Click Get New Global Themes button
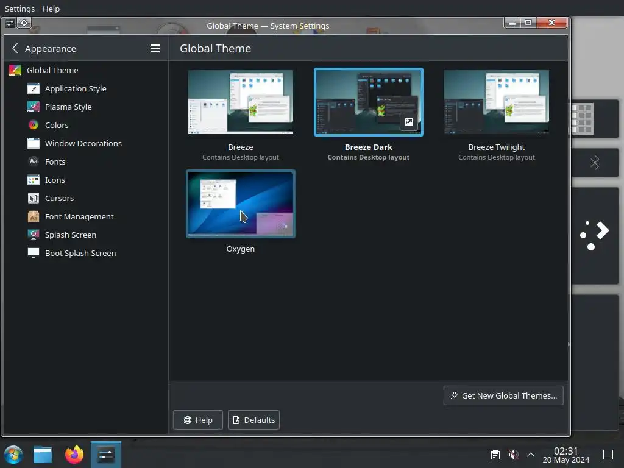 503,395
